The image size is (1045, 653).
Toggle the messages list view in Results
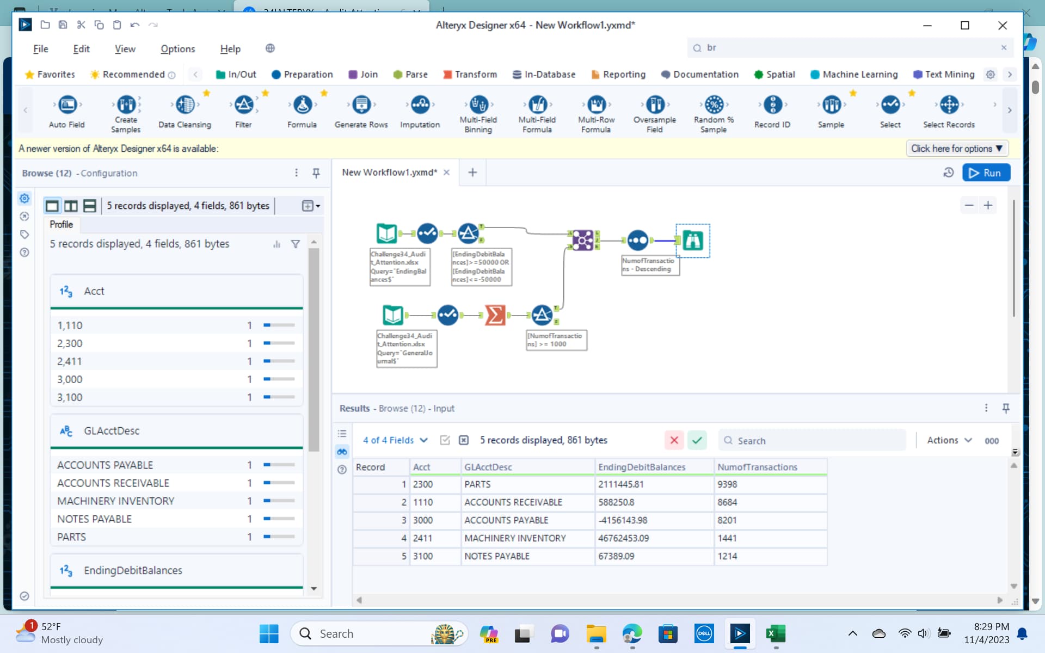[342, 434]
